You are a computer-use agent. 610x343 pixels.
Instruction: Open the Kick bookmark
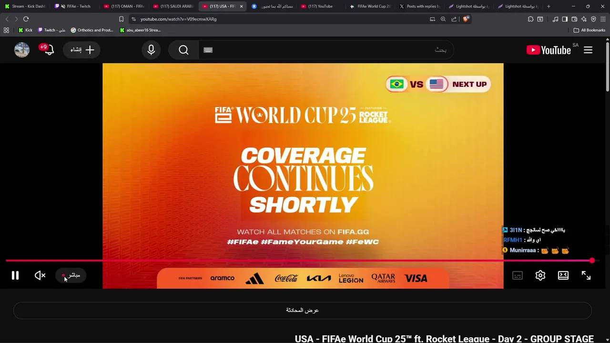point(26,30)
